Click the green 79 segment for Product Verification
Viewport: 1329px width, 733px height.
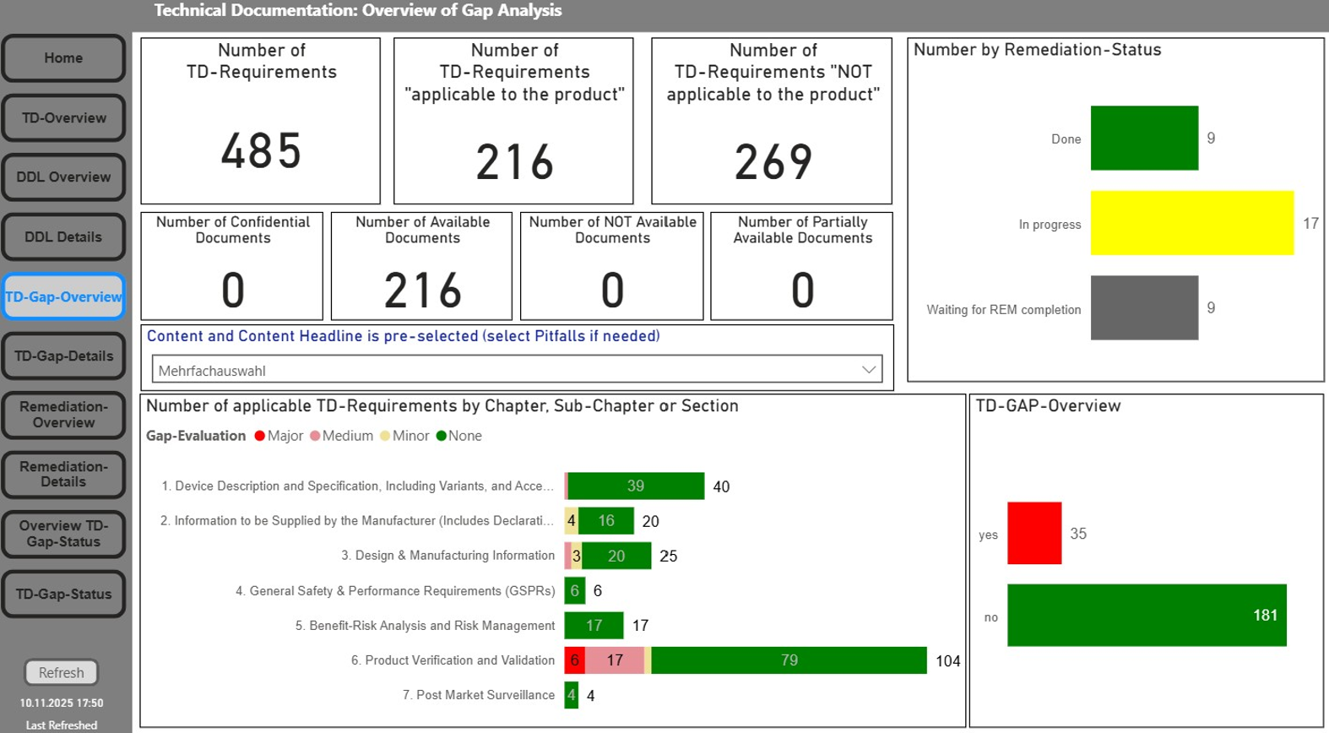coord(789,660)
